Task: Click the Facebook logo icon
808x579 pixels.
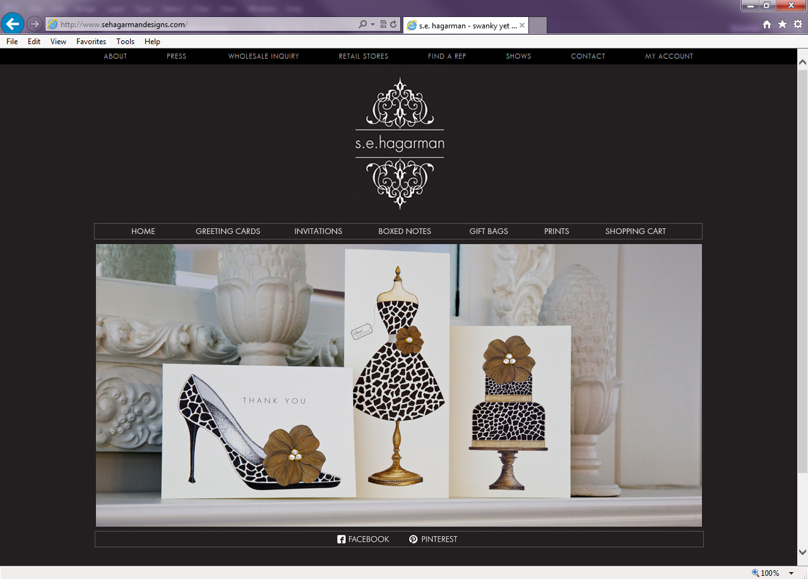Action: [342, 539]
